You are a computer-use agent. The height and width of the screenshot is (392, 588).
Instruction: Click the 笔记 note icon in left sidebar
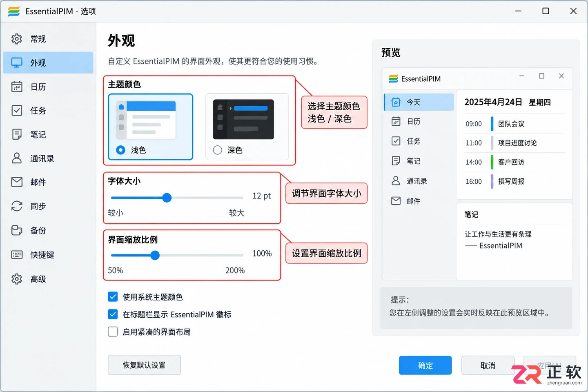pyautogui.click(x=17, y=134)
